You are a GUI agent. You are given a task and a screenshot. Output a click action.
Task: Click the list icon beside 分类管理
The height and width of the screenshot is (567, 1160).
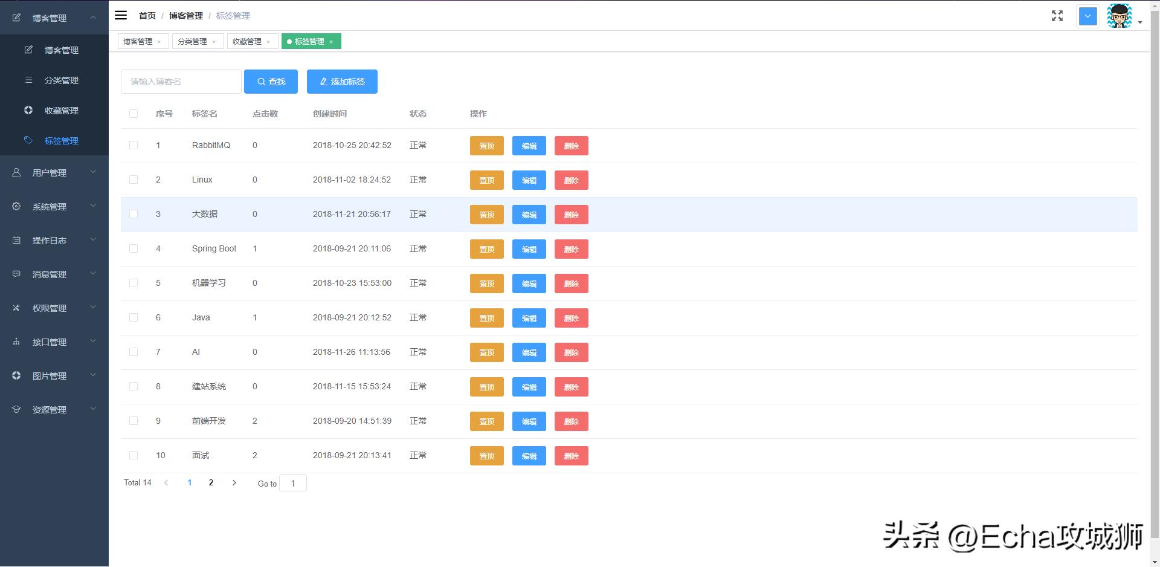tap(28, 80)
